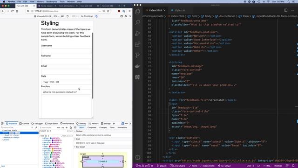
Task: Open the jQuery script link at line 102
Action: tap(219, 161)
